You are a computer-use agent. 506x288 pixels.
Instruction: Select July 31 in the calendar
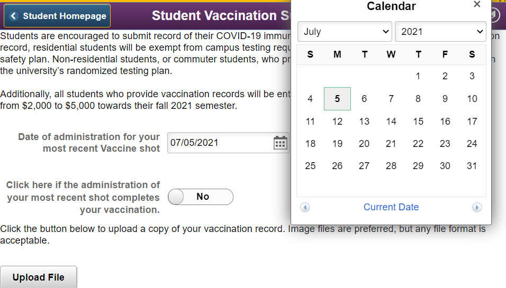pos(472,166)
